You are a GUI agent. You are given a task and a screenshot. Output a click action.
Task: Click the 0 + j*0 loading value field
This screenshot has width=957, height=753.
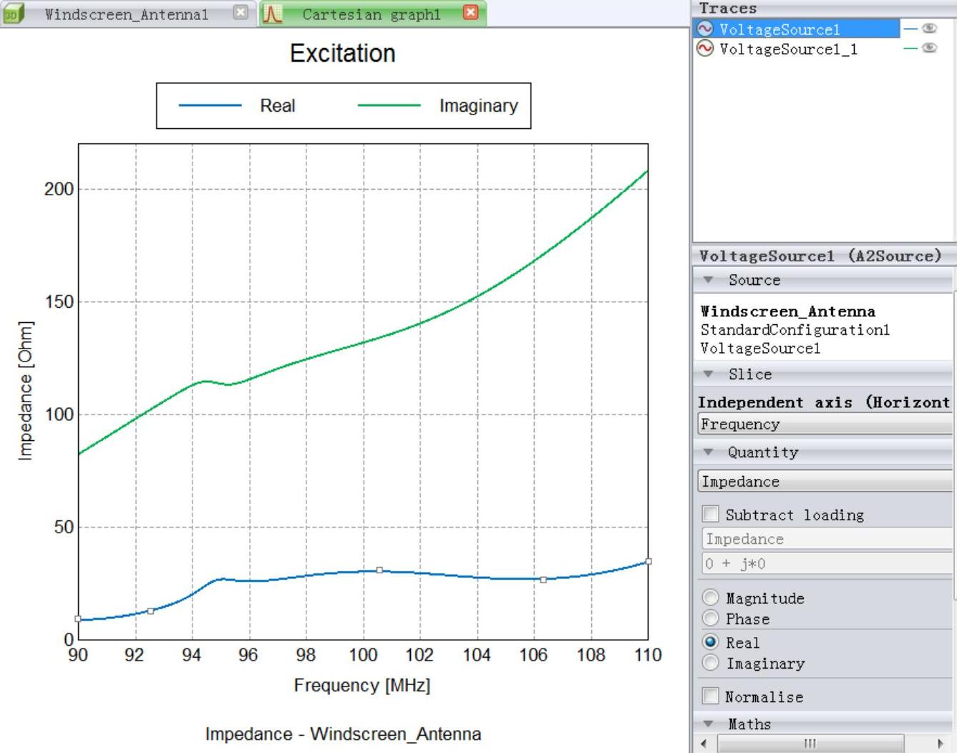827,563
